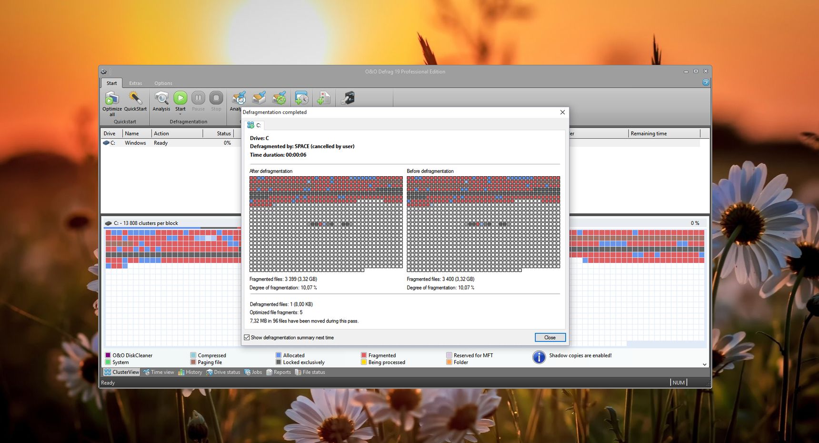Minimize the O&O Defrag window
The image size is (819, 443).
coord(686,71)
